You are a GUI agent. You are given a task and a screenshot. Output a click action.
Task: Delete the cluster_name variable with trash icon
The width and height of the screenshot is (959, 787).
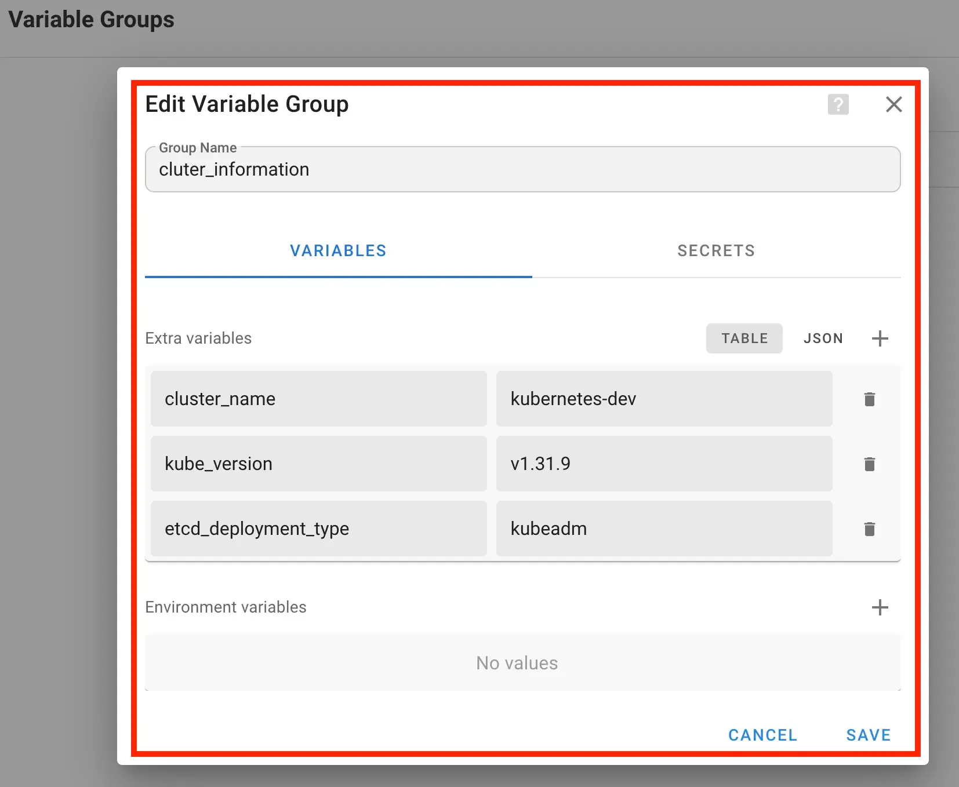(869, 399)
